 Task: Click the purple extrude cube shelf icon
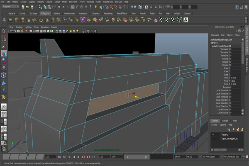(x=83, y=20)
